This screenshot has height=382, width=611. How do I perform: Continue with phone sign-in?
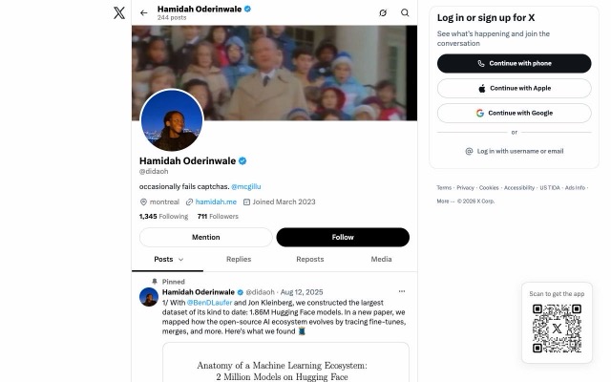514,64
